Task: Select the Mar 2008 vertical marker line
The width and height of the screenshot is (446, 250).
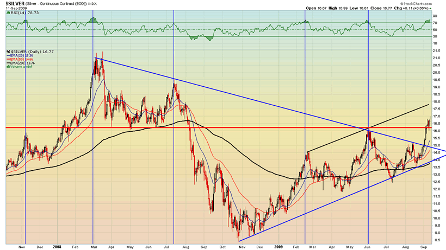Action: click(x=93, y=127)
